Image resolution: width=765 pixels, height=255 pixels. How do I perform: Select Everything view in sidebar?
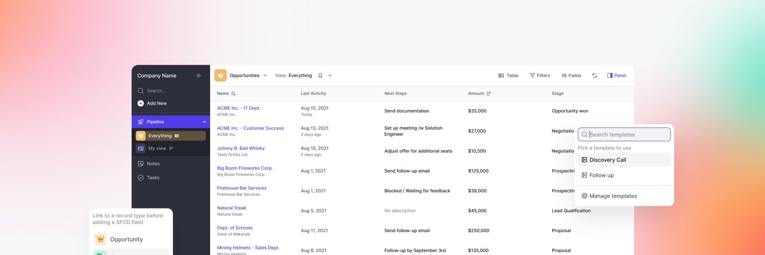(x=171, y=136)
